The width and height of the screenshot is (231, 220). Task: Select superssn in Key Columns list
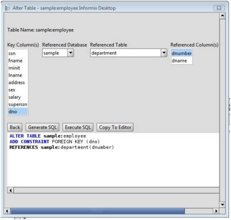[x=18, y=104]
